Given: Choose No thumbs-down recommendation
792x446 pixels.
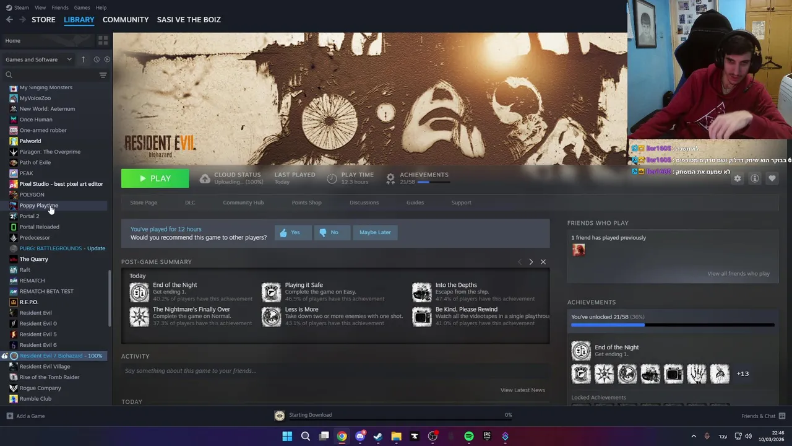Looking at the screenshot, I should click(332, 232).
